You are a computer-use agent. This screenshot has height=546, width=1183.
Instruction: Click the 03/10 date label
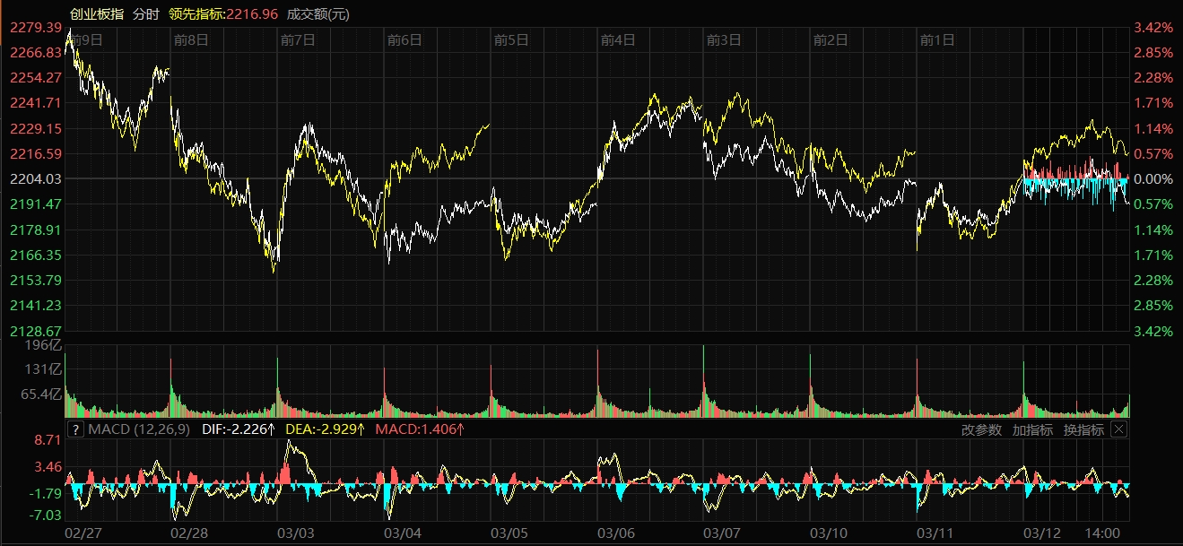point(829,533)
